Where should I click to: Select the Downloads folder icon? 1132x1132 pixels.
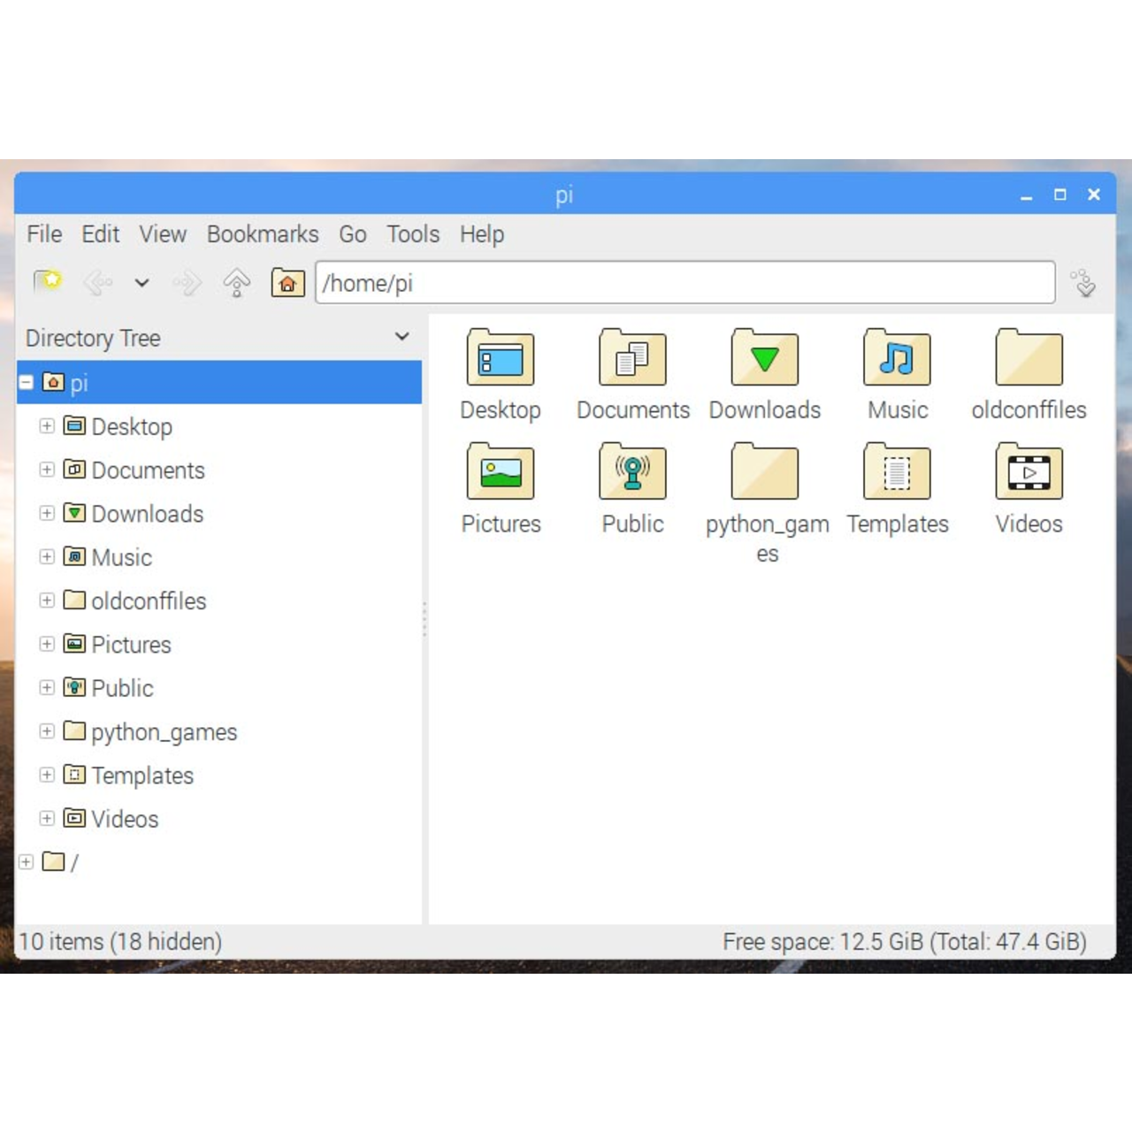(764, 360)
